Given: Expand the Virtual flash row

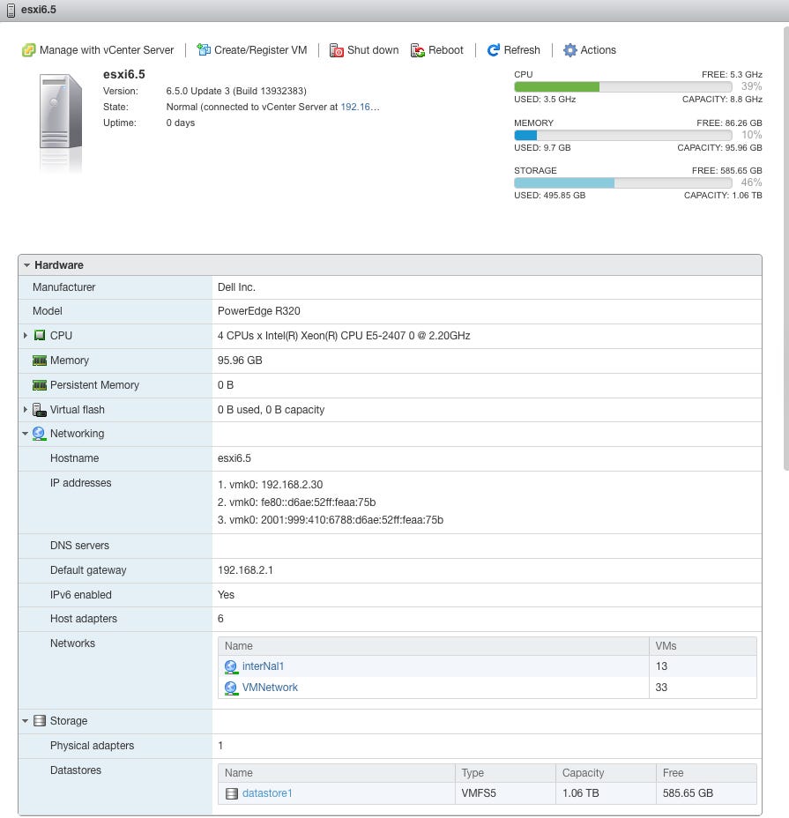Looking at the screenshot, I should pyautogui.click(x=25, y=410).
